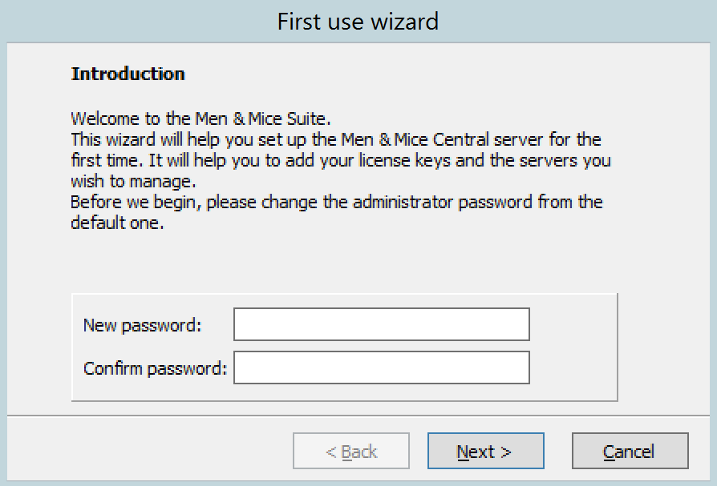This screenshot has height=486, width=717.
Task: Click into the New password field
Action: tap(381, 324)
